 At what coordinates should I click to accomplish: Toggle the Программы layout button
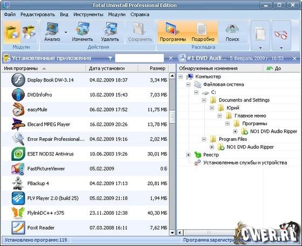(x=173, y=32)
